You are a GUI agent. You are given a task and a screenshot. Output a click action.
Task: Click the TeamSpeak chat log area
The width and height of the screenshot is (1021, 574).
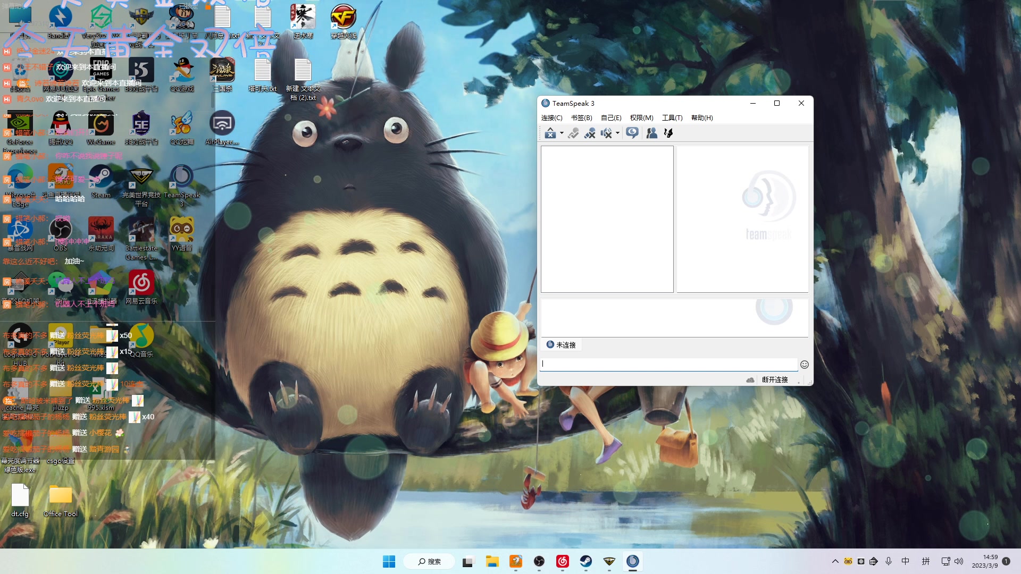(x=674, y=317)
